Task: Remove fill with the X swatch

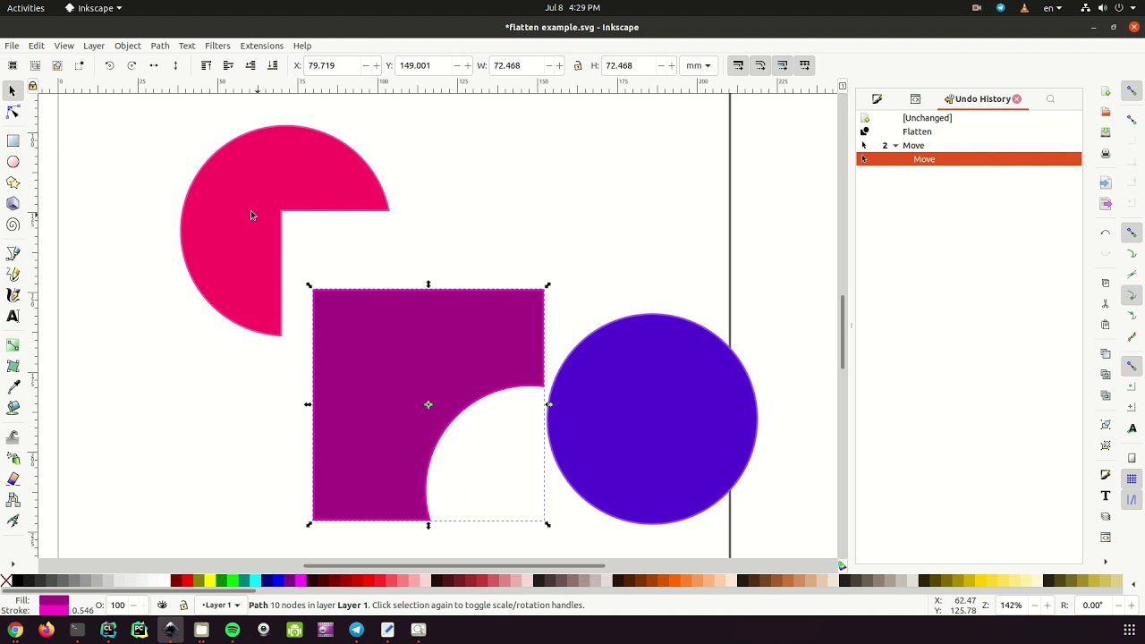Action: [6, 581]
